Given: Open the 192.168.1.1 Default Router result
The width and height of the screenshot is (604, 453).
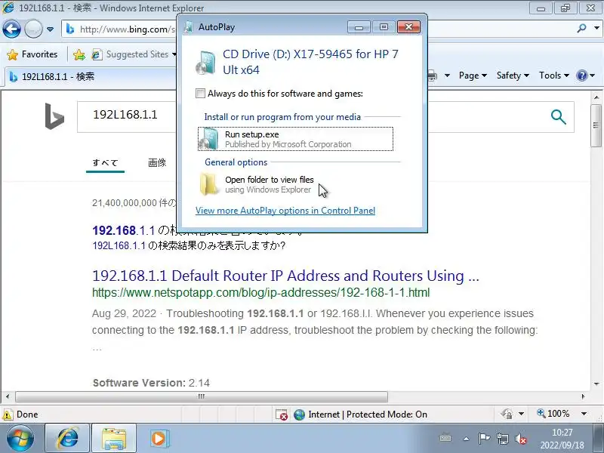Looking at the screenshot, I should coord(285,276).
